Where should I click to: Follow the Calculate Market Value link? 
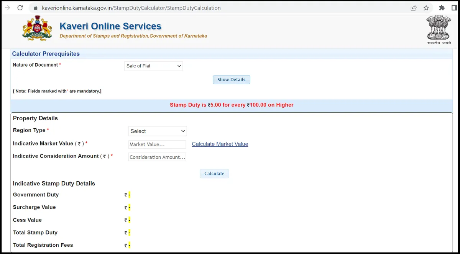coord(220,144)
